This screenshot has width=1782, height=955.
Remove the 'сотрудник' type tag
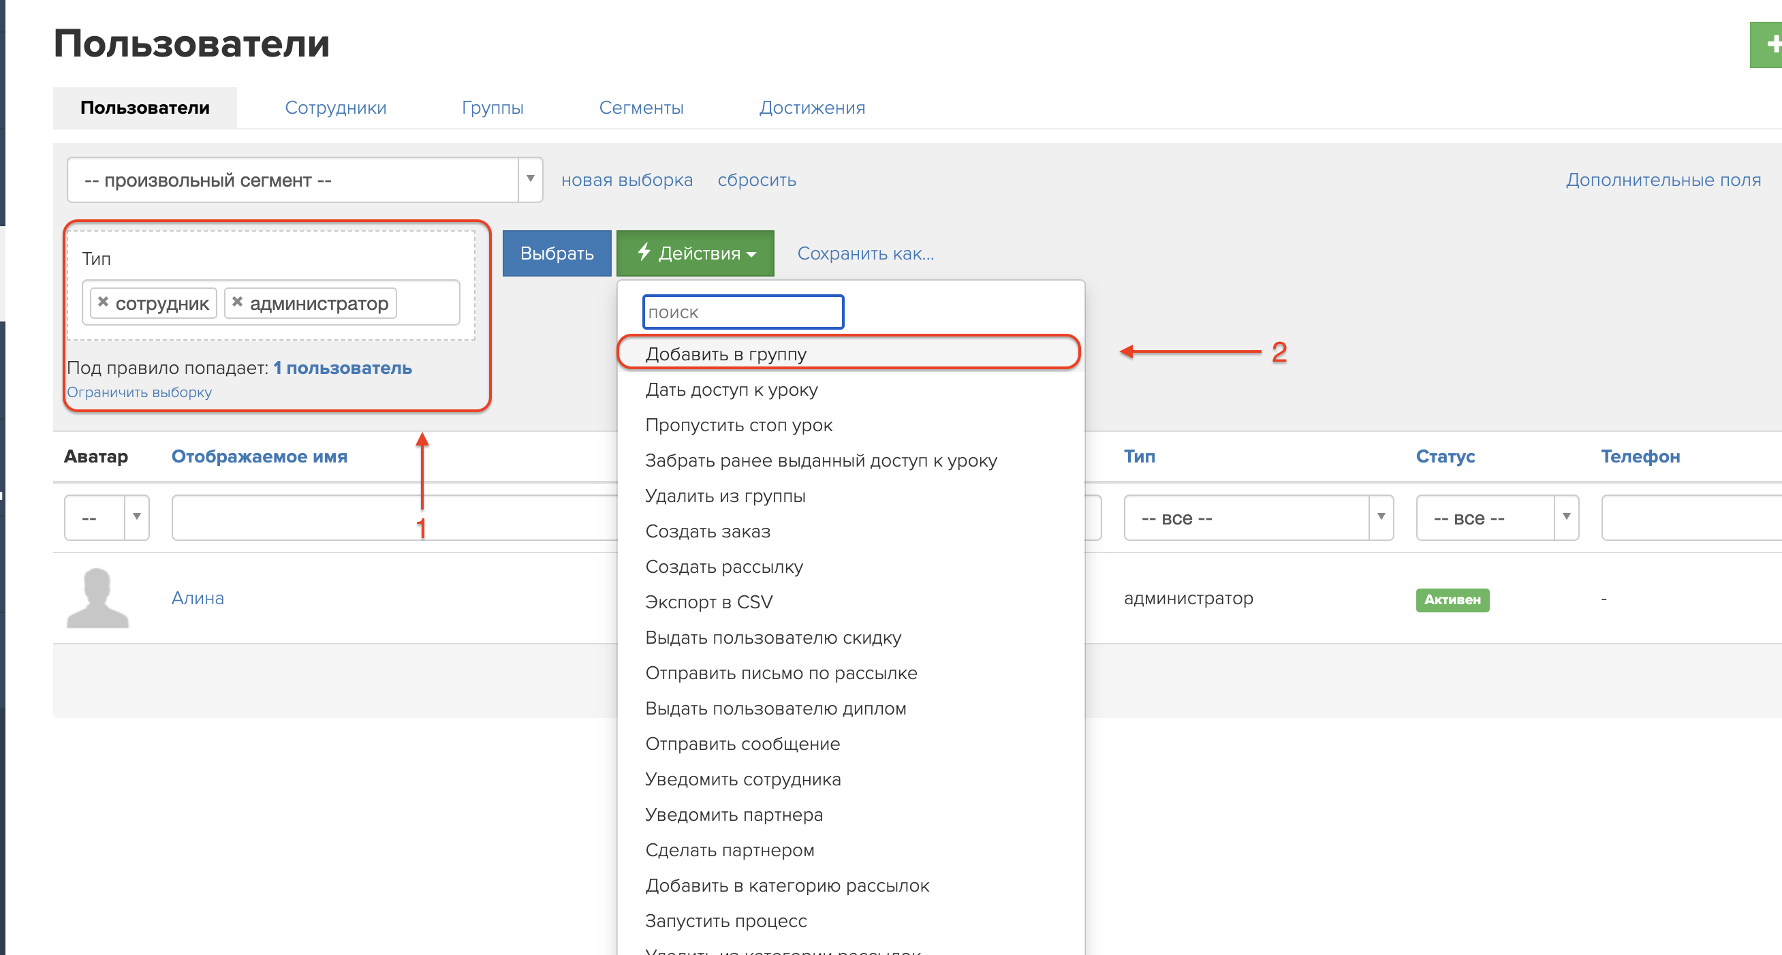(103, 302)
